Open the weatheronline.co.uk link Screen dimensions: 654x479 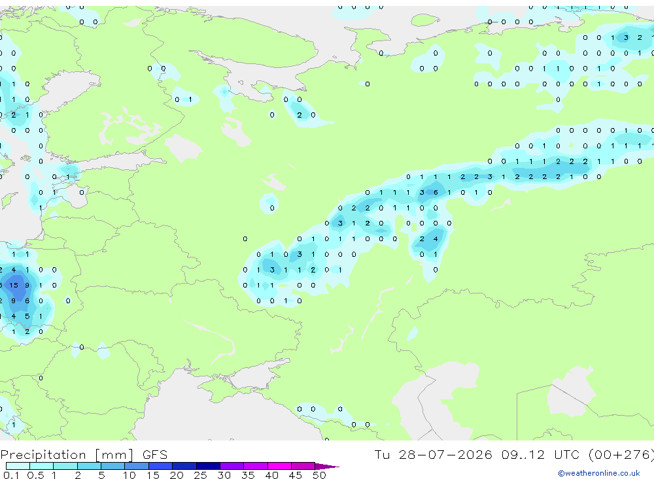[599, 473]
